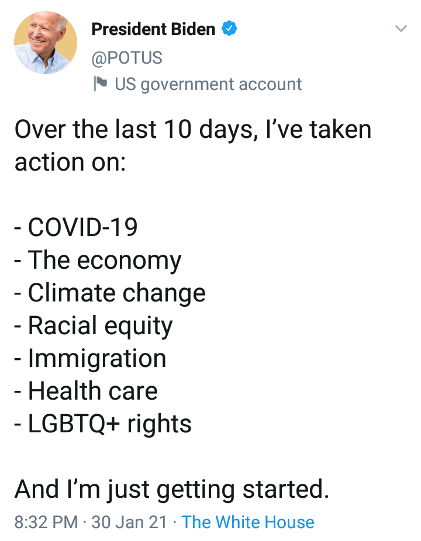The width and height of the screenshot is (421, 541).
Task: Click the 8:32 PM timestamp
Action: 46,522
